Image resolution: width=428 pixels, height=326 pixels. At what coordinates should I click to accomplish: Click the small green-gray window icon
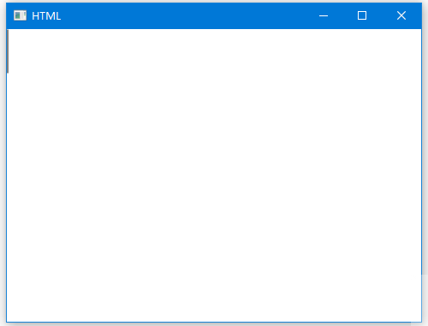pos(20,15)
